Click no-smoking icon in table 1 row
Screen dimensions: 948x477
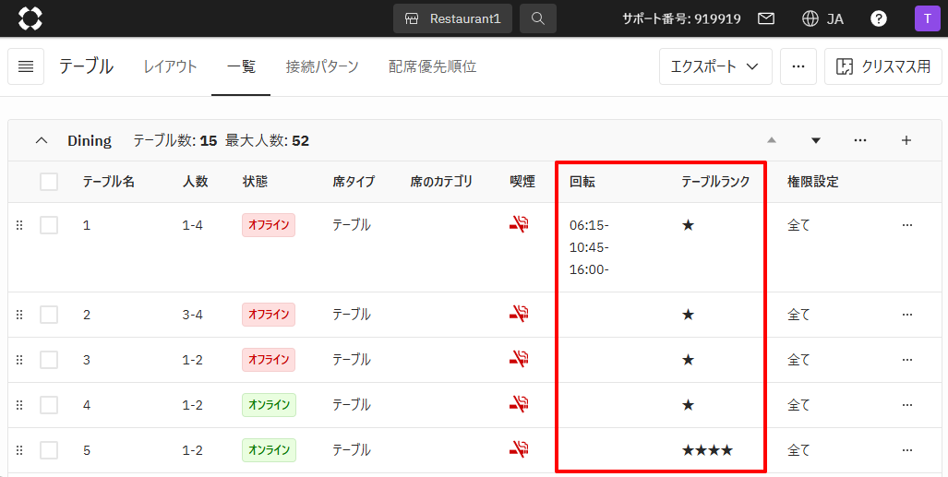[x=519, y=225]
